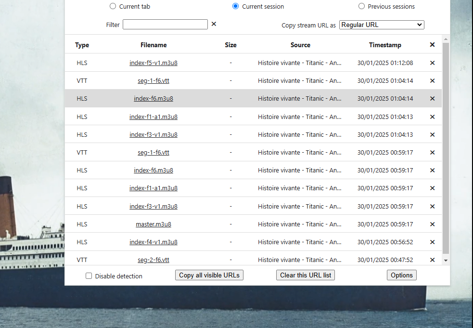Click the Size column header
The image size is (473, 328).
(x=231, y=45)
